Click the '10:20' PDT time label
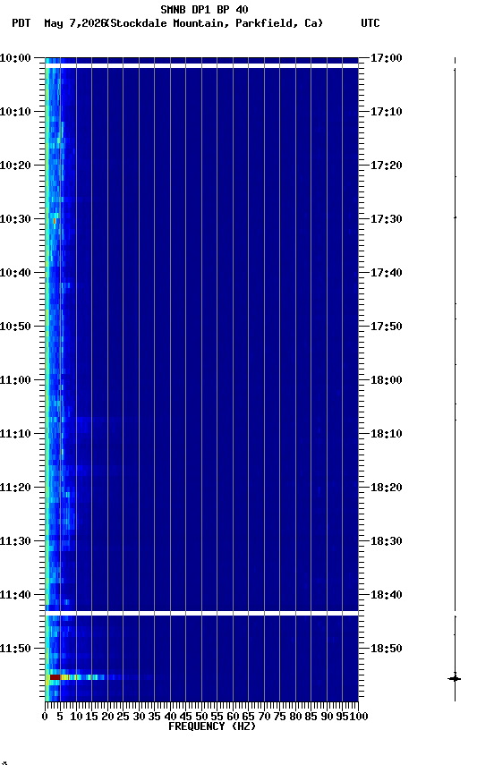Screen dimensions: 494x773 pyautogui.click(x=15, y=166)
